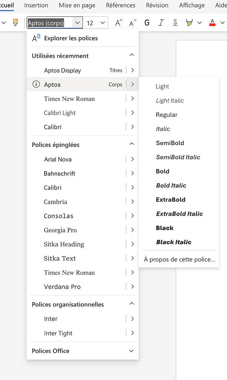Switch to the Insertion ribbon tab
Viewport: 227px width, 380px height.
[x=36, y=5]
